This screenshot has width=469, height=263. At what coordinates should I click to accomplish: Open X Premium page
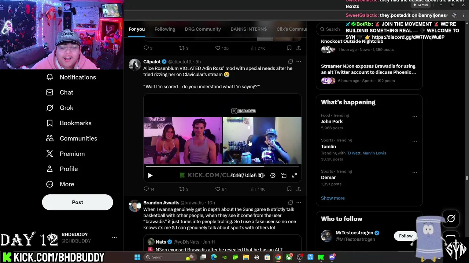tap(65, 154)
